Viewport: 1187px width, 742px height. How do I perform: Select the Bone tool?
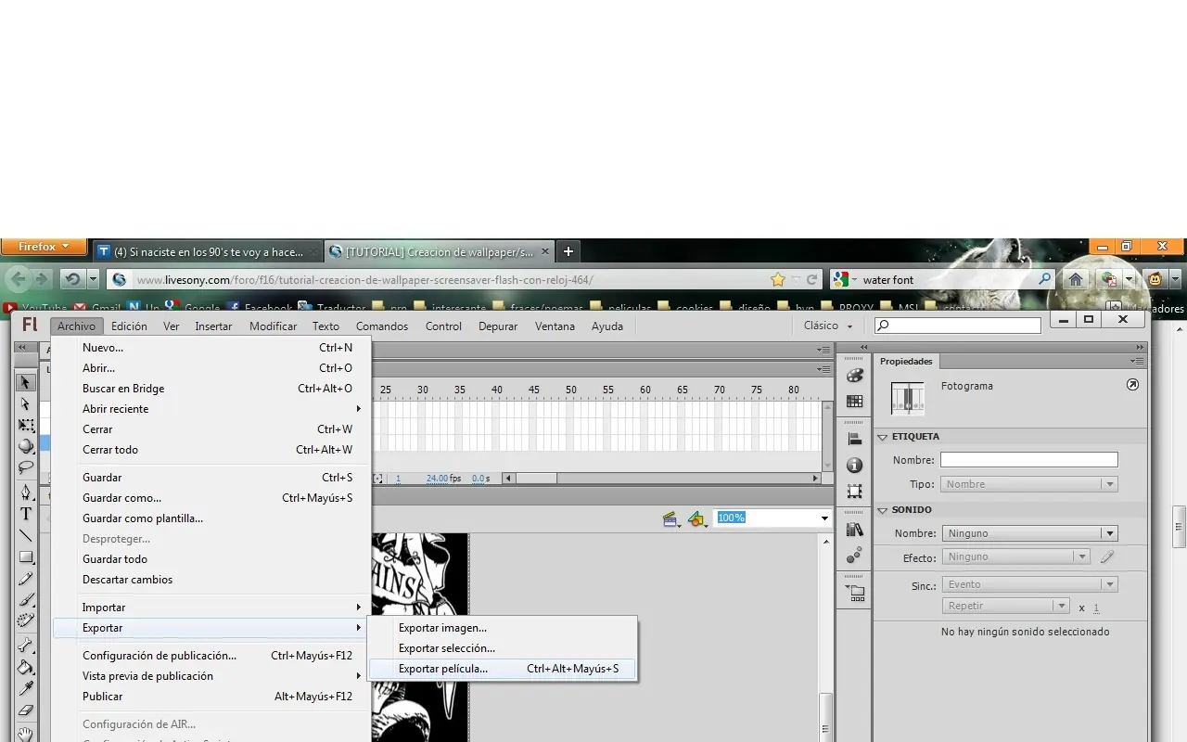coord(26,646)
